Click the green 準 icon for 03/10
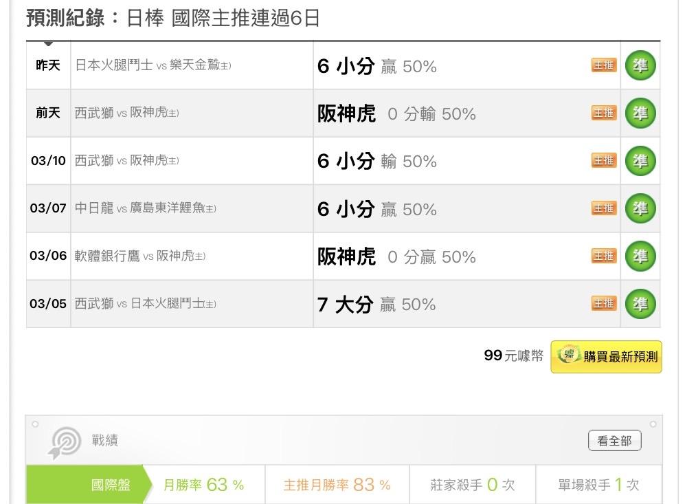The image size is (687, 504). pos(640,161)
